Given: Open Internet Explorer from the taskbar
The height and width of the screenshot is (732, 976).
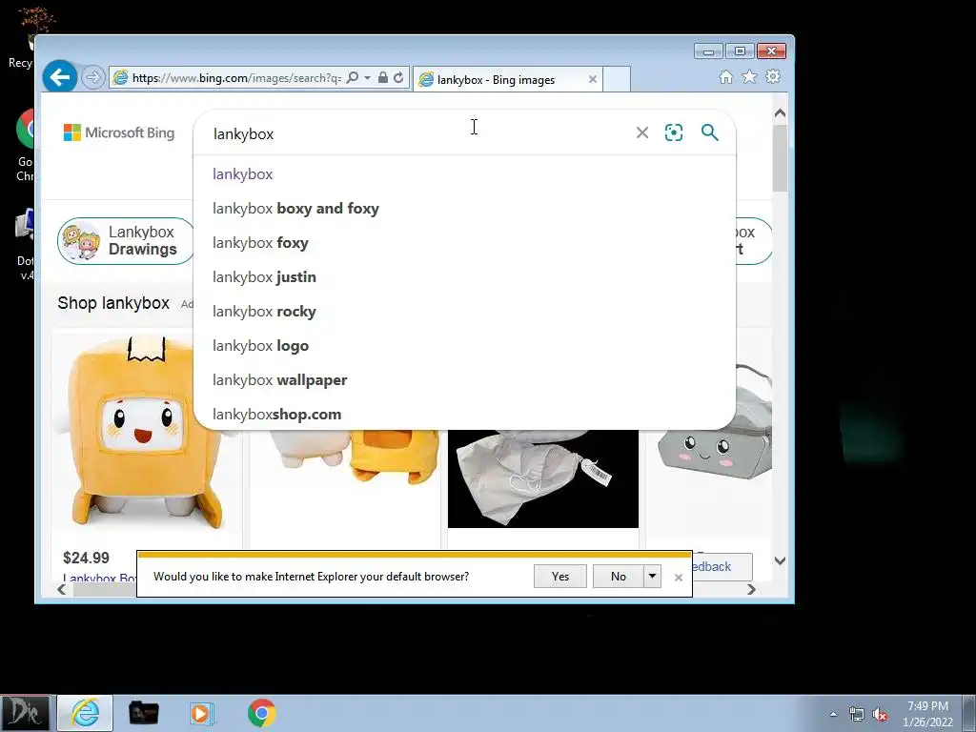Looking at the screenshot, I should click(85, 713).
